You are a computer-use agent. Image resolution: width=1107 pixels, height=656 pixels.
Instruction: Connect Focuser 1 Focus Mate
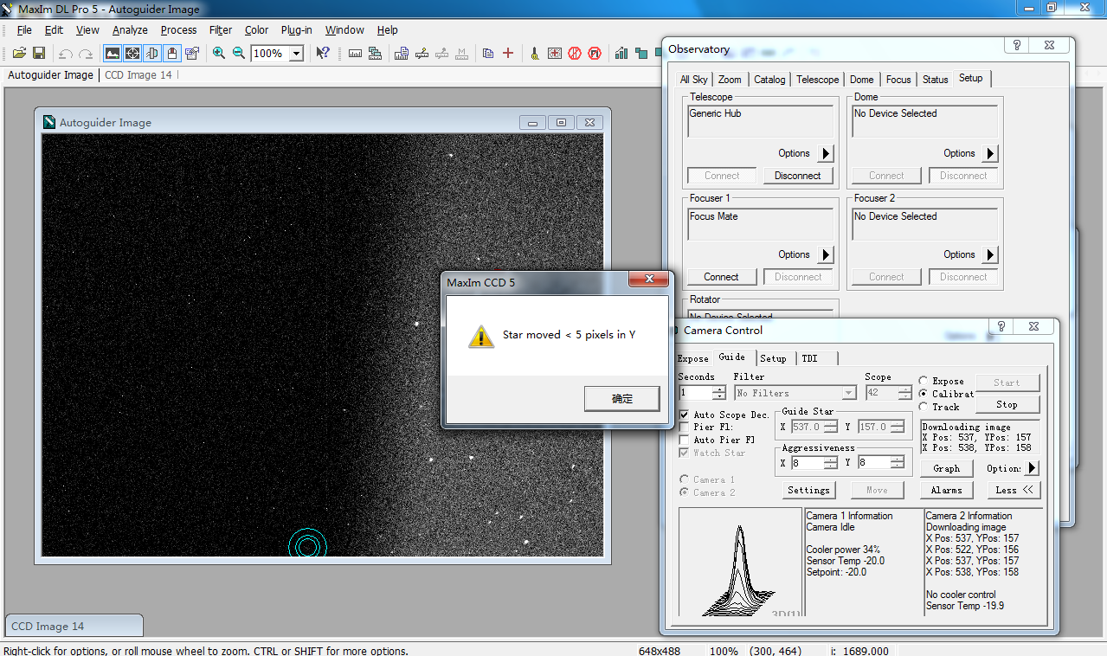pos(722,277)
